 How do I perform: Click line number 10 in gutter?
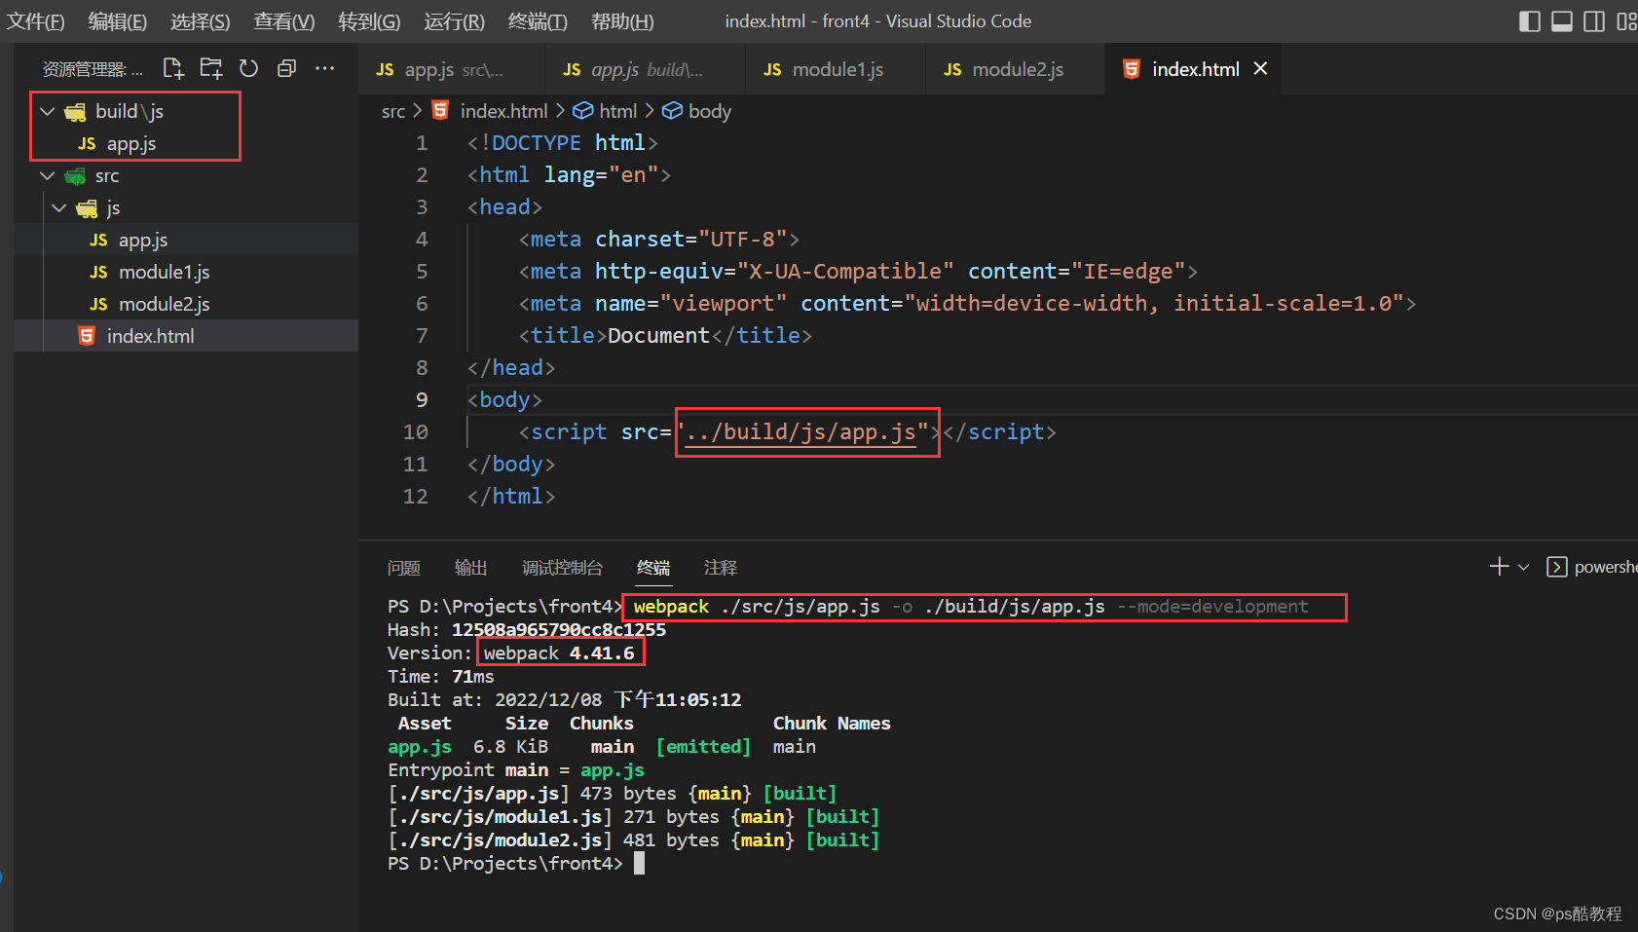pyautogui.click(x=416, y=431)
